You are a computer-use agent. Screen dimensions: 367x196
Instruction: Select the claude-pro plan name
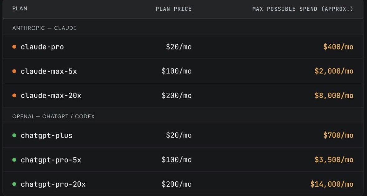(x=42, y=47)
